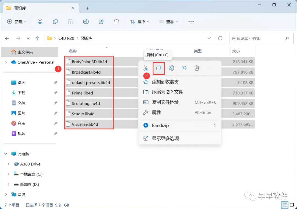Image resolution: width=297 pixels, height=209 pixels.
Task: Open the Bandizip submenu
Action: 180,126
